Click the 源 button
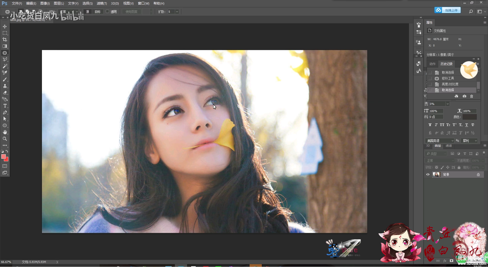Screen dimensions: 488x267 (87, 12)
